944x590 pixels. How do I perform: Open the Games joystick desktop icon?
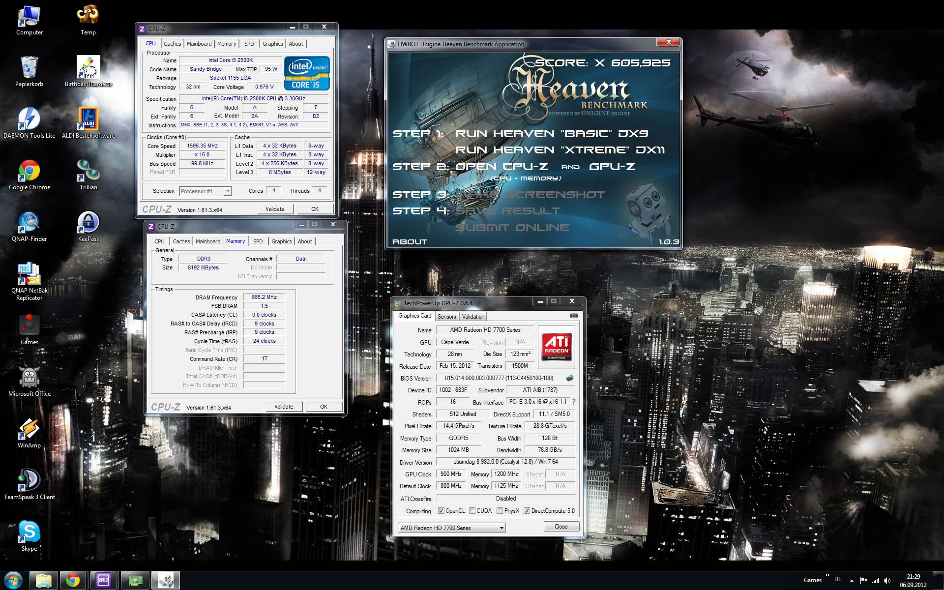29,330
